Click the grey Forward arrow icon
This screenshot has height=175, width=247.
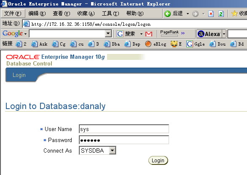(x=195, y=14)
